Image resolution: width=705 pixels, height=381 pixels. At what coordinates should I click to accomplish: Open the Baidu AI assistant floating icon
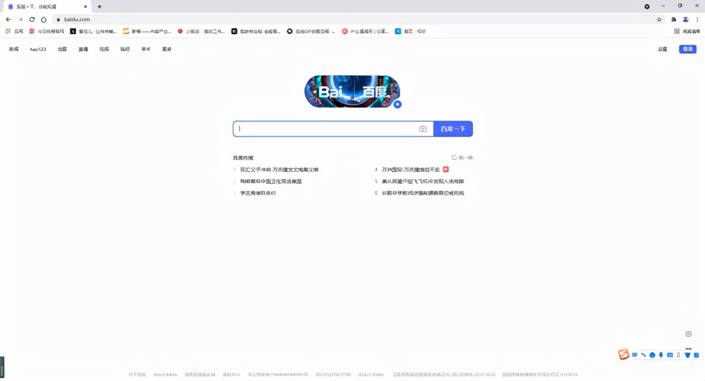point(397,104)
